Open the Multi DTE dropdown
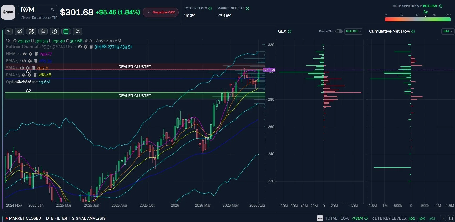The height and width of the screenshot is (222, 455). 354,31
